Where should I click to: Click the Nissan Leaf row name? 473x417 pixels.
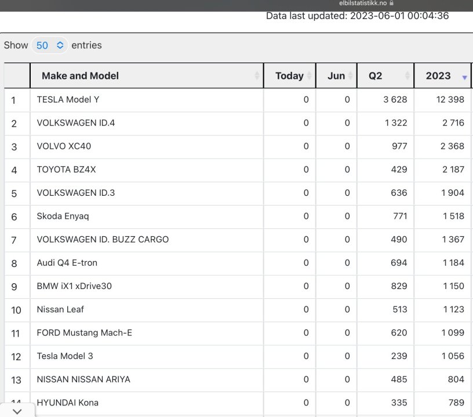(60, 309)
